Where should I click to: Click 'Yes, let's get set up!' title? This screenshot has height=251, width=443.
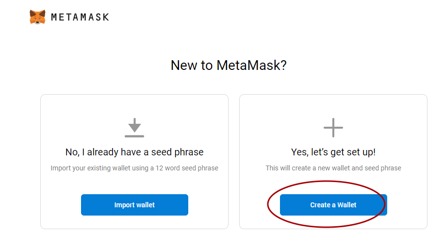333,152
